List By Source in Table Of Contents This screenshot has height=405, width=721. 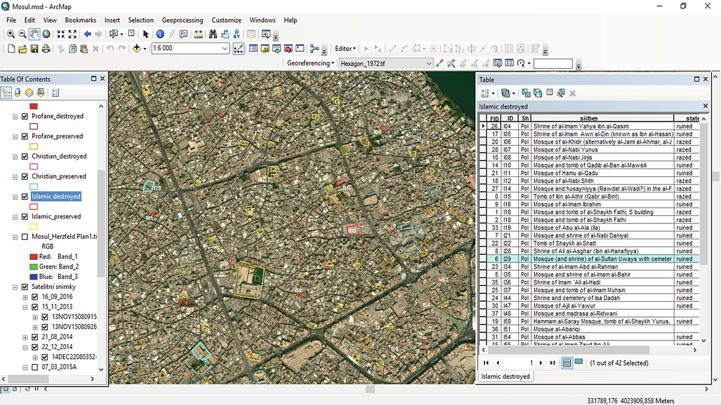pos(18,93)
